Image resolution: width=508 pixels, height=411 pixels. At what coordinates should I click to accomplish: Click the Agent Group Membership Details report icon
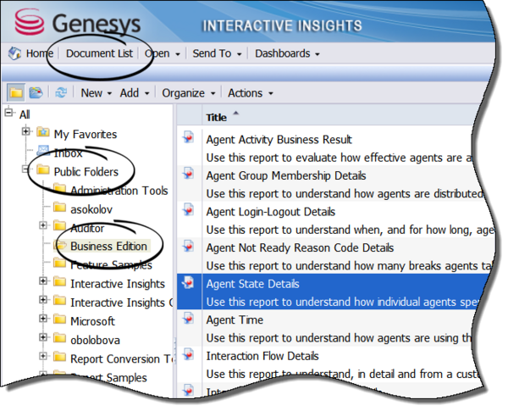[188, 173]
